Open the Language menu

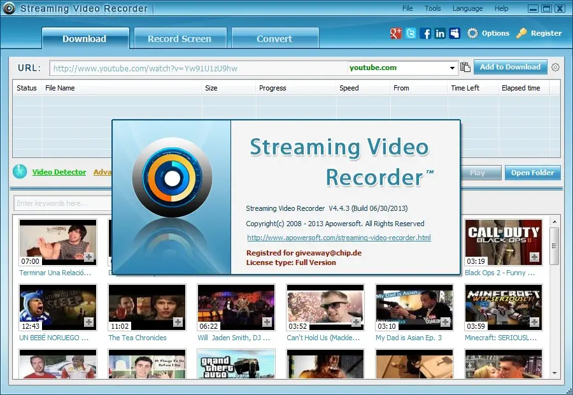467,8
